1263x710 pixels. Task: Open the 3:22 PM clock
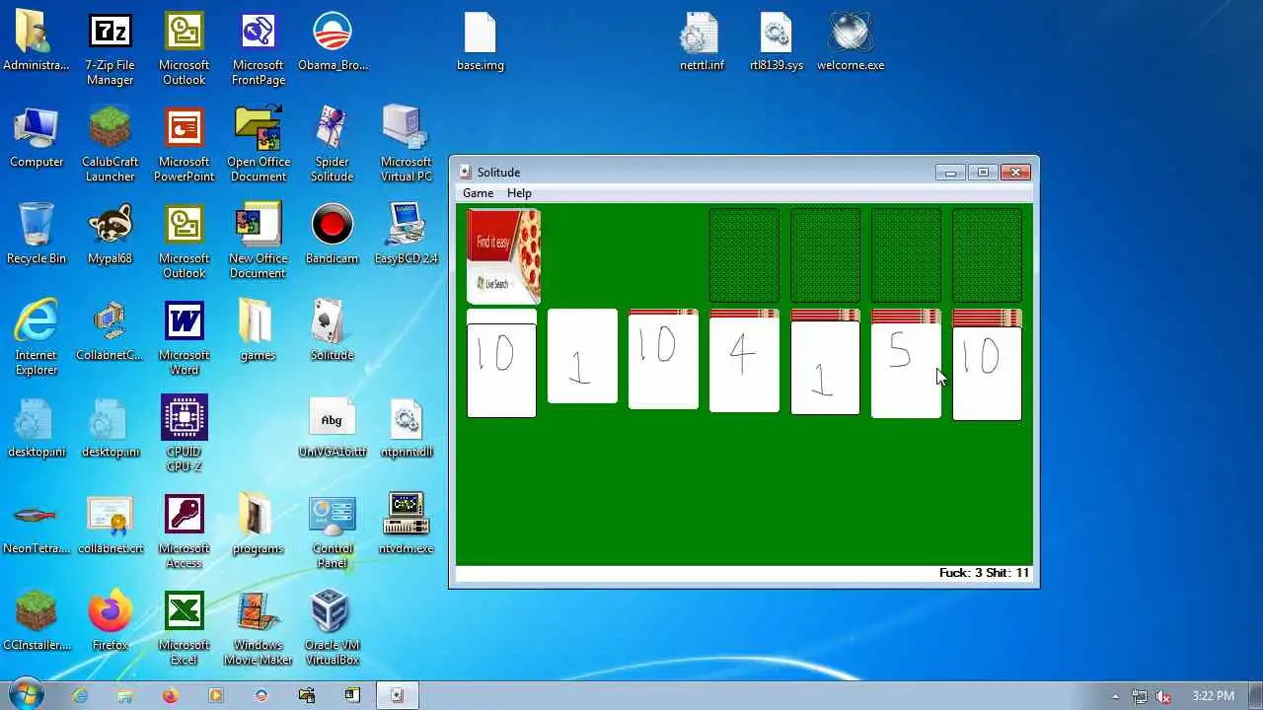(x=1213, y=696)
